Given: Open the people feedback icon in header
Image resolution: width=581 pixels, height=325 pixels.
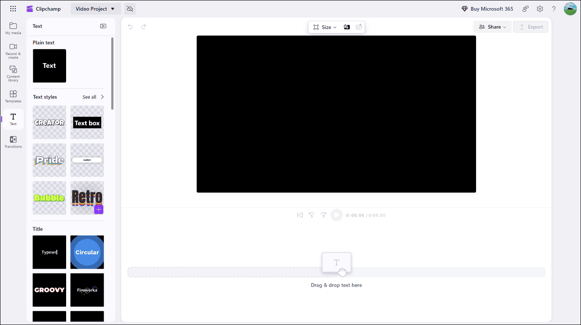Looking at the screenshot, I should [x=526, y=9].
